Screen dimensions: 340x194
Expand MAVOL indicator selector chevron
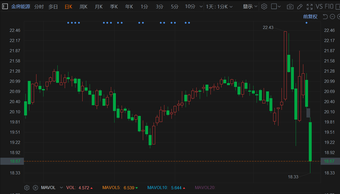click(x=61, y=187)
